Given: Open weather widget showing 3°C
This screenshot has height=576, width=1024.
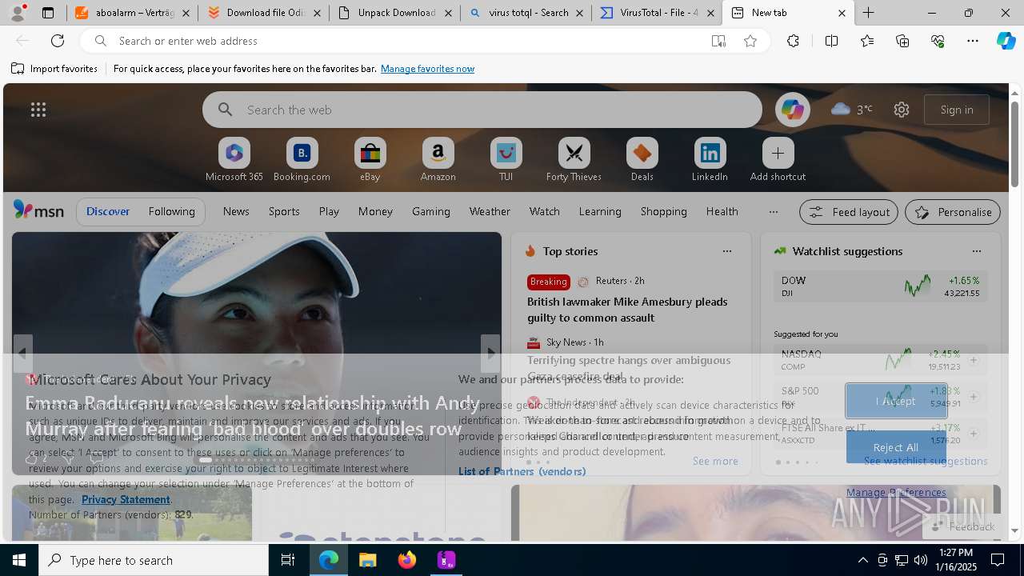Looking at the screenshot, I should click(852, 110).
